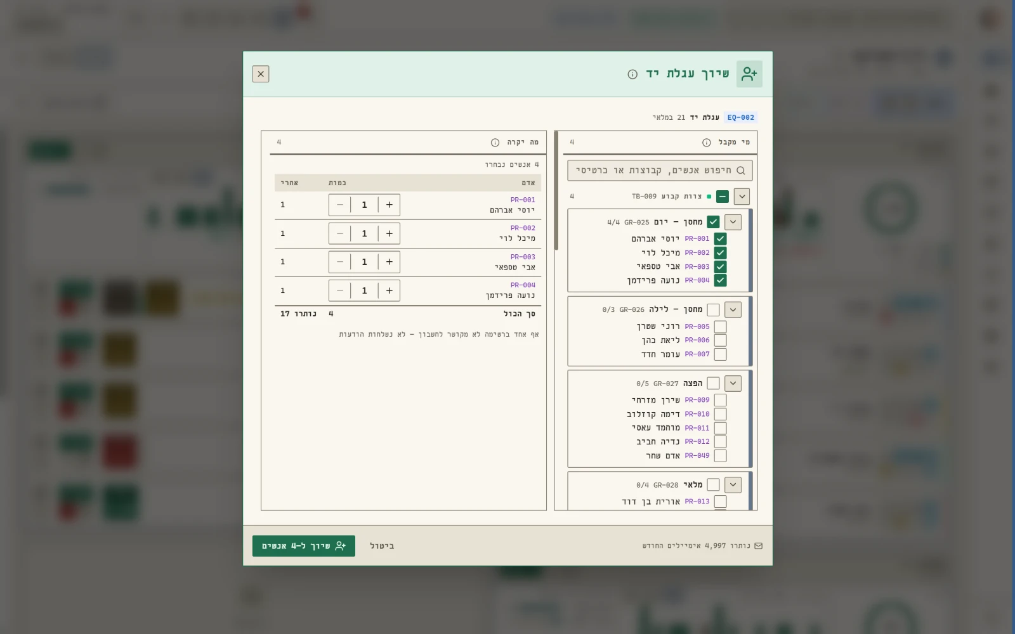Click the EQ-002 equipment tag
Screen dimensions: 1015x634
(741, 117)
